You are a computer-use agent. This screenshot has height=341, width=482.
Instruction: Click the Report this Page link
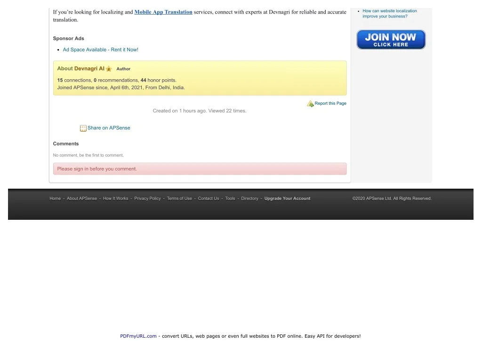(330, 104)
